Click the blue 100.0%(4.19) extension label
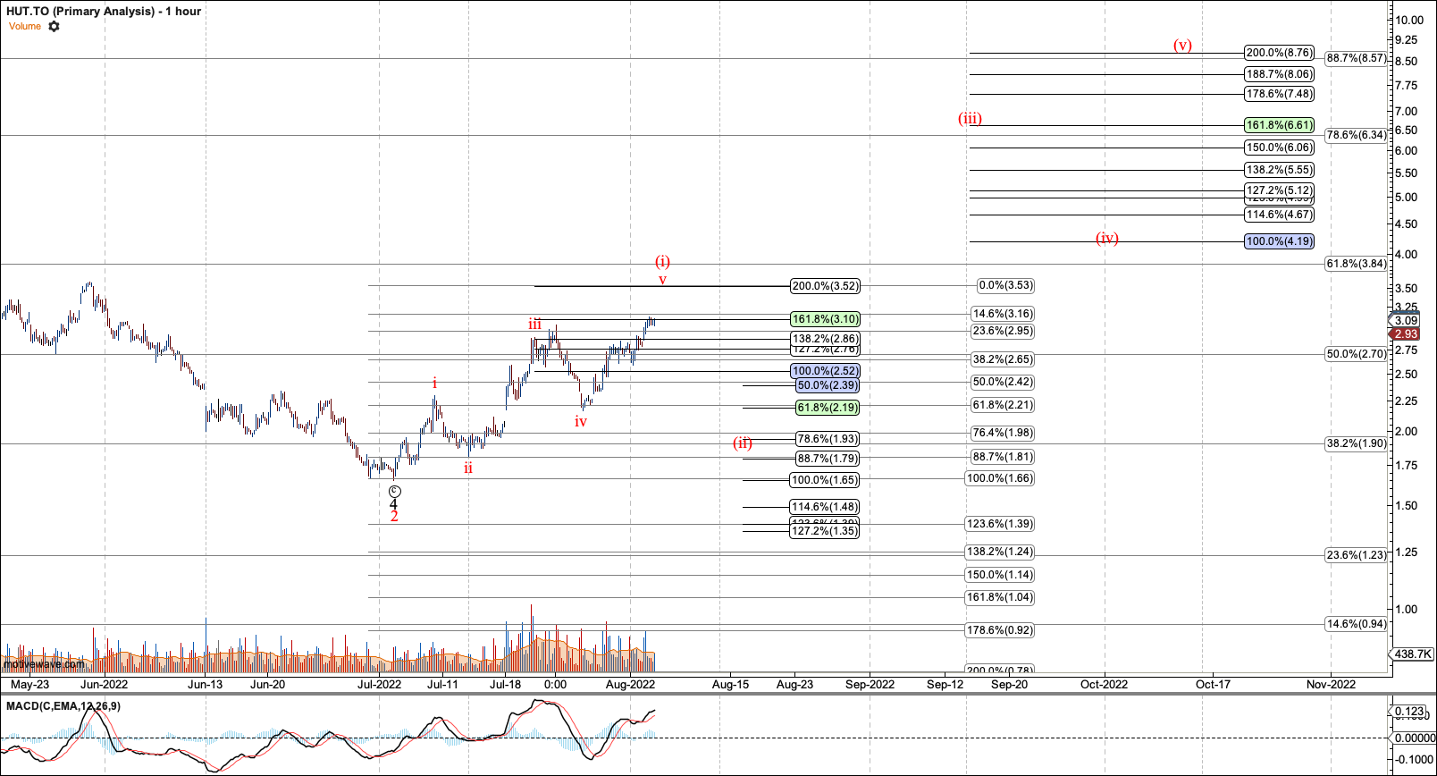The height and width of the screenshot is (776, 1437). point(1280,241)
